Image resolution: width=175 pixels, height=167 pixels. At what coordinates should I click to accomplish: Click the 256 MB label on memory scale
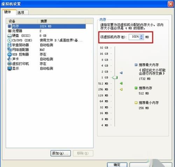tap(103, 89)
